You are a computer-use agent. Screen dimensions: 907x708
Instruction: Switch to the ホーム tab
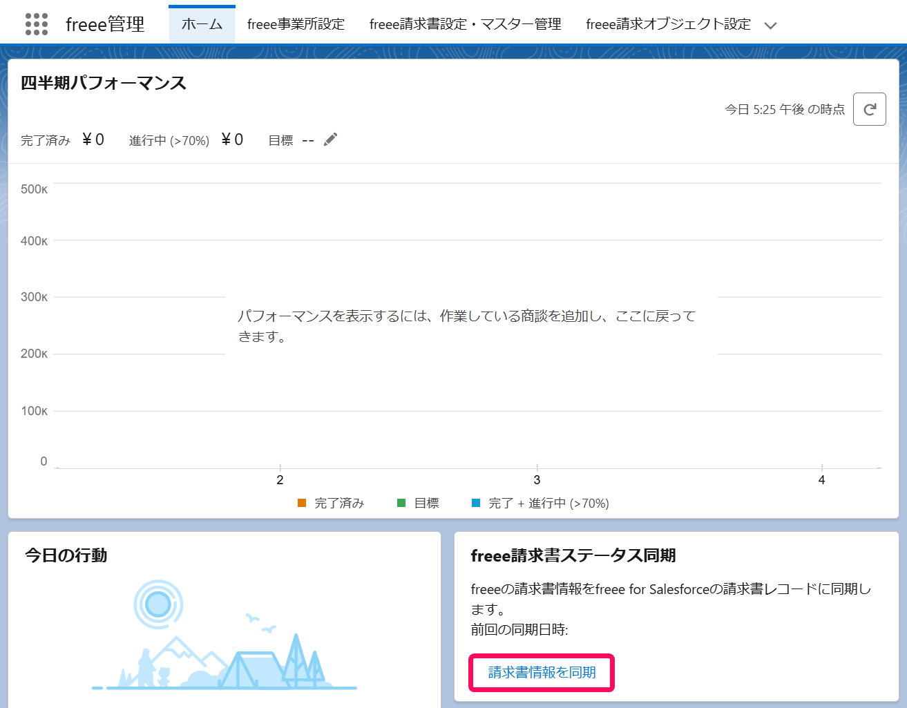[202, 24]
